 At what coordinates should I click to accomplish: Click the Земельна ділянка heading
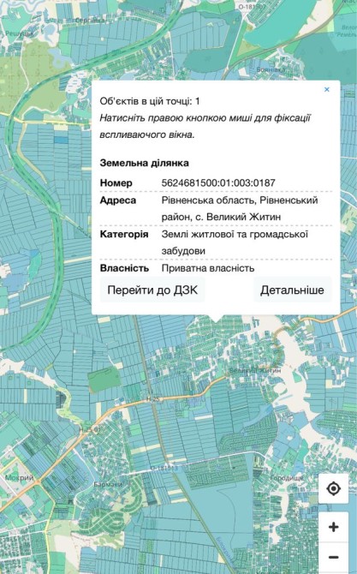[144, 163]
